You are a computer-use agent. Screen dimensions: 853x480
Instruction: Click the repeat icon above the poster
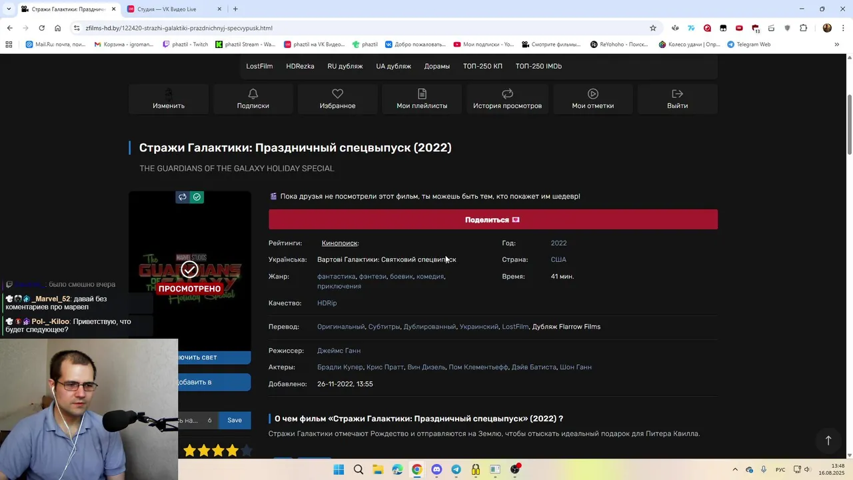(183, 197)
